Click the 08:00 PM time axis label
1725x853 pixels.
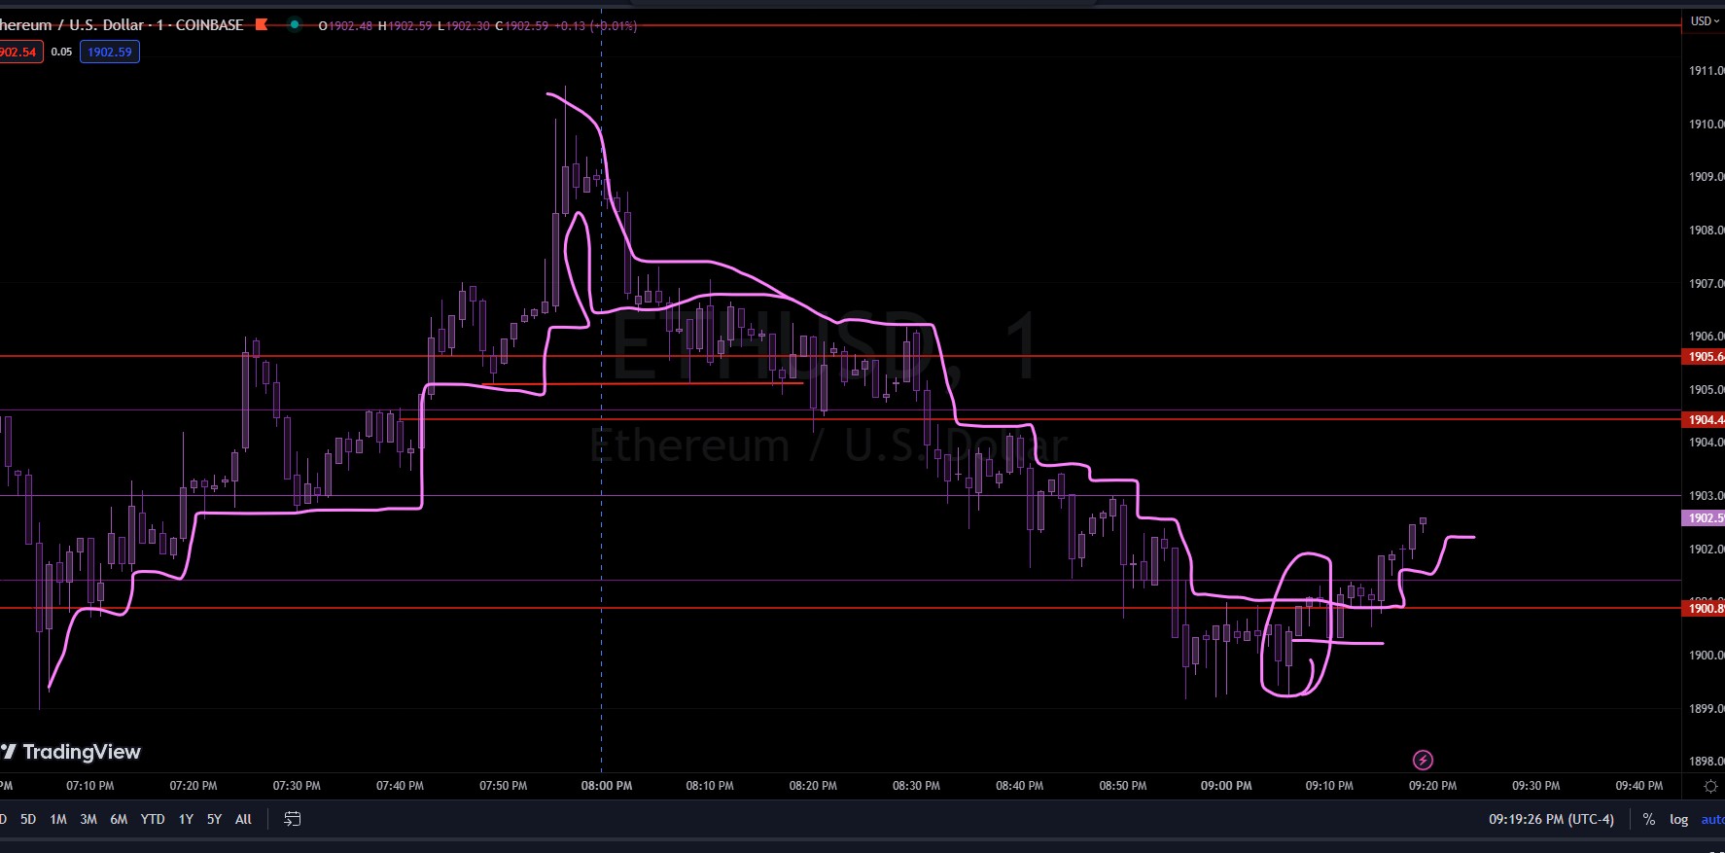tap(607, 785)
